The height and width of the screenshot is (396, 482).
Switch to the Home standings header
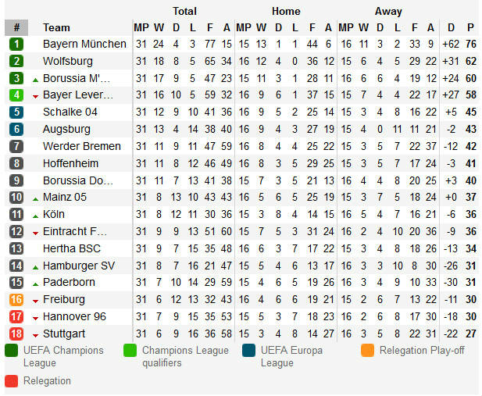click(286, 11)
